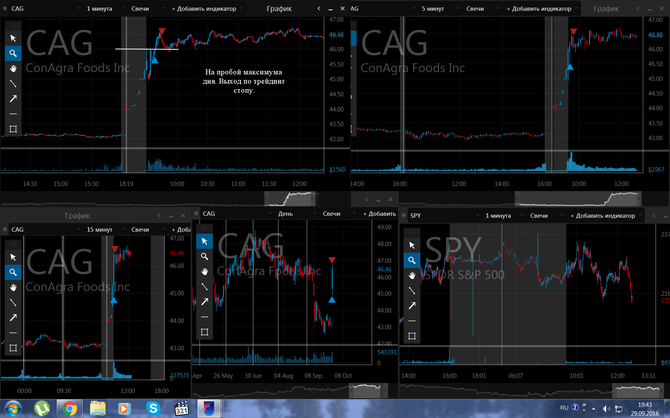This screenshot has height=418, width=670.
Task: Choose the horizontal line tool in the top-left CAG chart
Action: (13, 114)
